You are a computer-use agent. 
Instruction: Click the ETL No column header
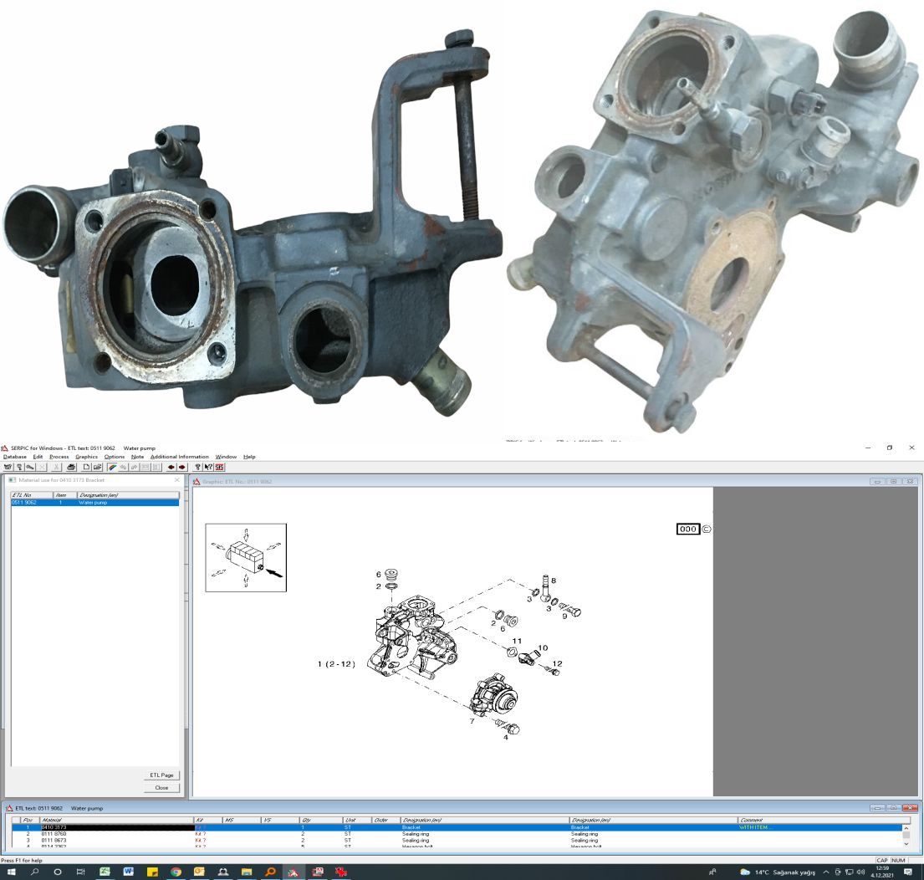click(32, 495)
